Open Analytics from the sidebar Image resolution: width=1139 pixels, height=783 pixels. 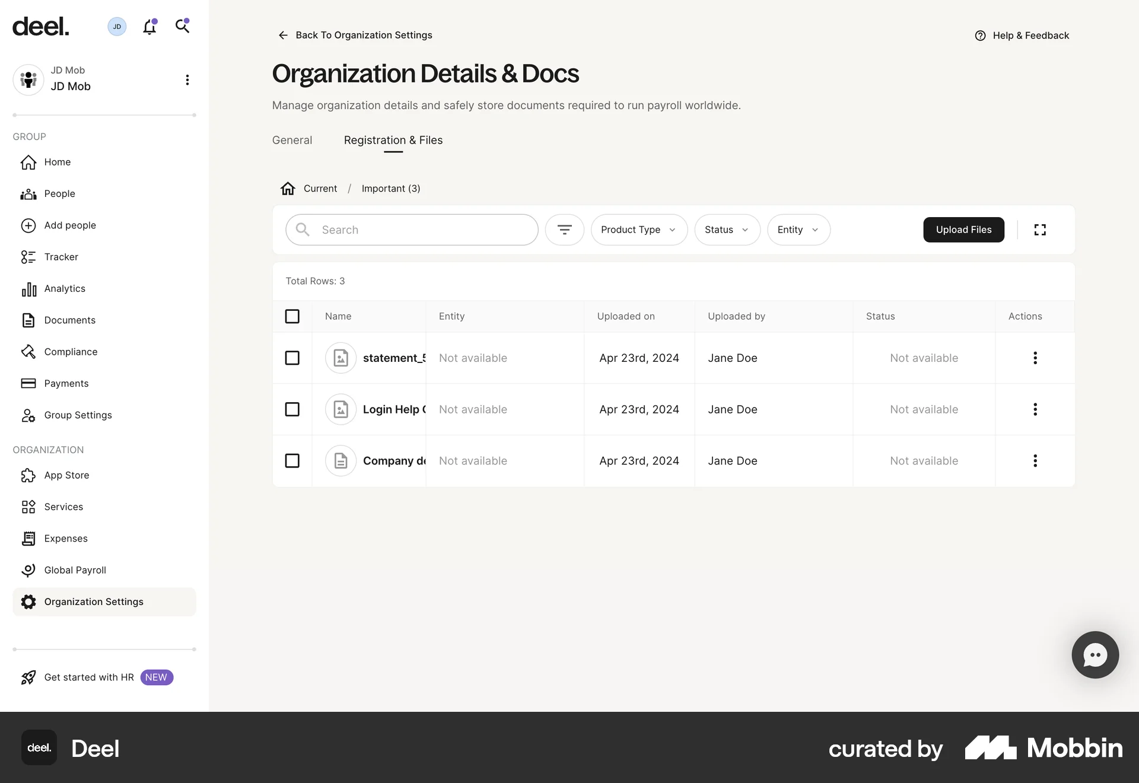coord(65,288)
